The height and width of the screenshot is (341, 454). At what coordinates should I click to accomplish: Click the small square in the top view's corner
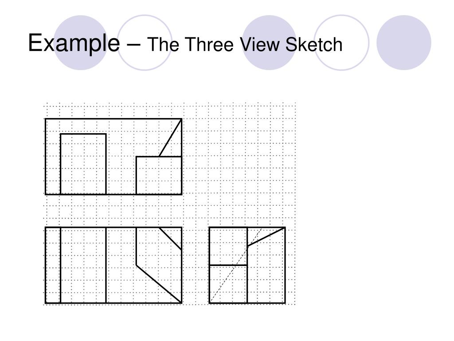click(x=159, y=175)
